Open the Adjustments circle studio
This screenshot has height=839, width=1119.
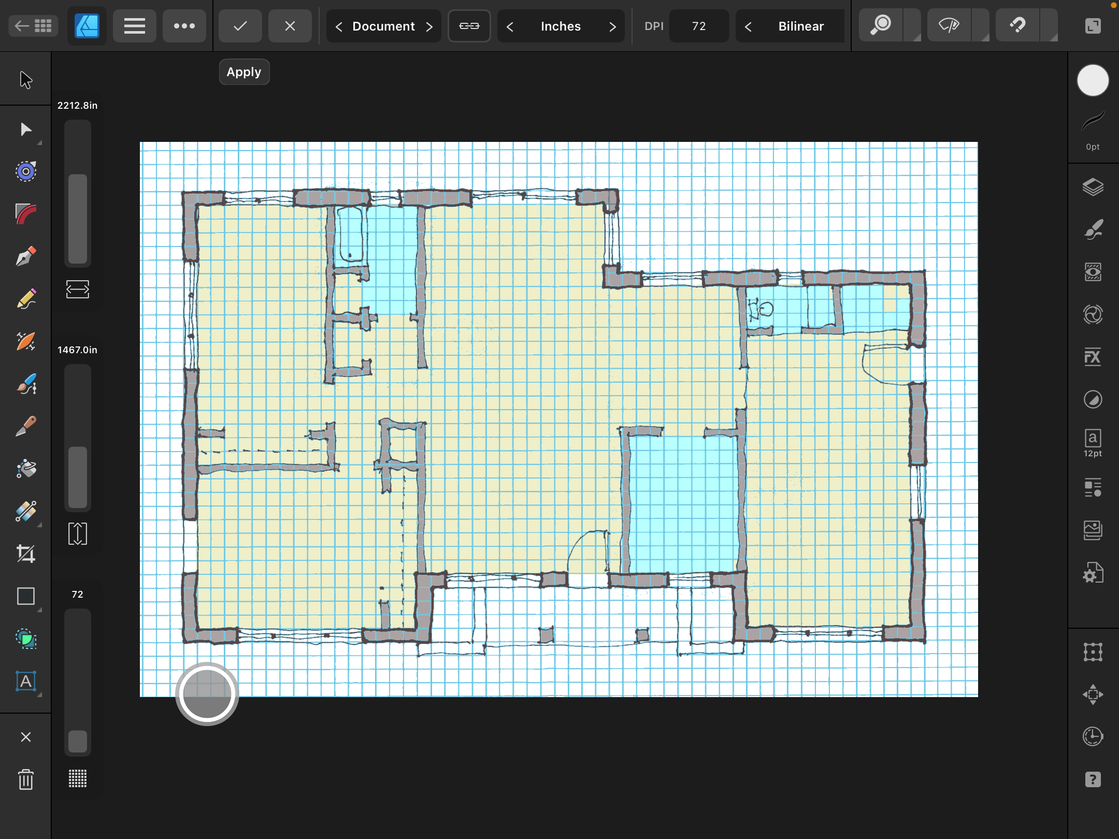(1093, 399)
